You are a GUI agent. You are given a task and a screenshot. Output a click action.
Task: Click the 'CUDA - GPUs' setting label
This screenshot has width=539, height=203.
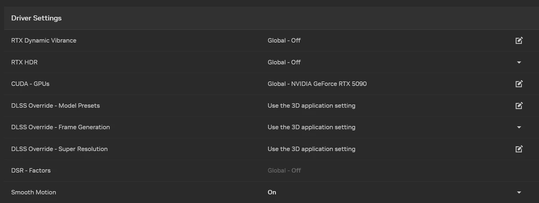pos(30,84)
